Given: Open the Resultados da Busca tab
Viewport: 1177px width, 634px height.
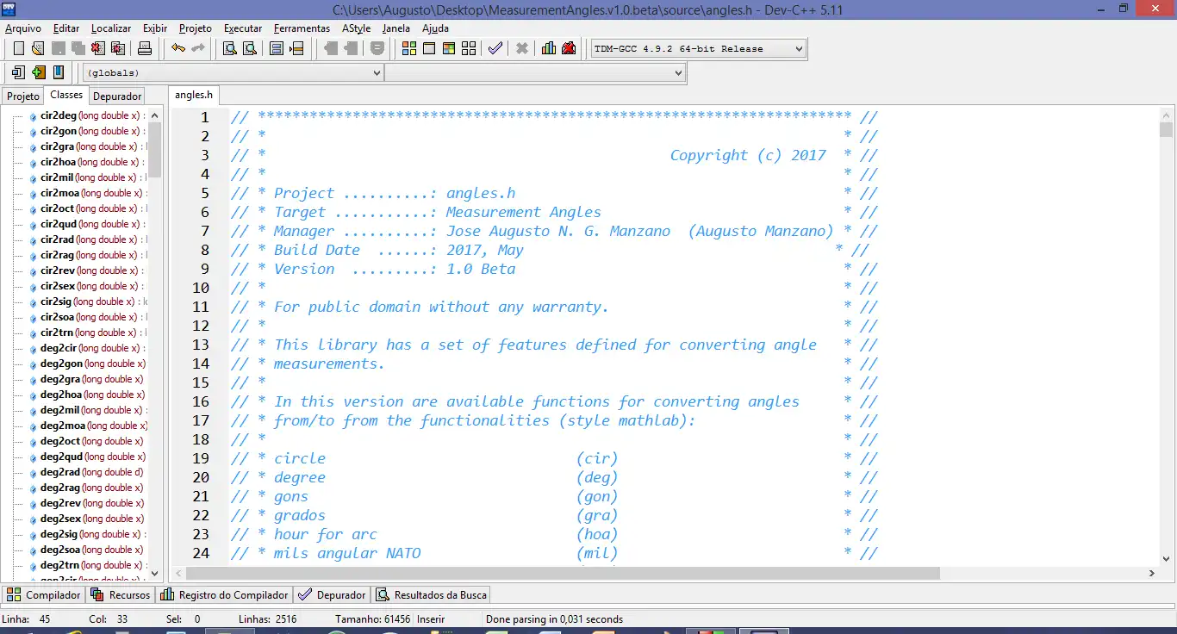Looking at the screenshot, I should [x=432, y=594].
